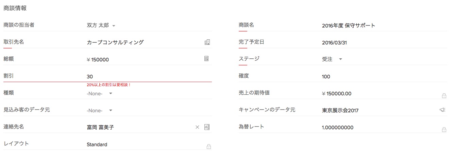
Task: Clear the 連絡先名 value with X icon
Action: pyautogui.click(x=197, y=127)
